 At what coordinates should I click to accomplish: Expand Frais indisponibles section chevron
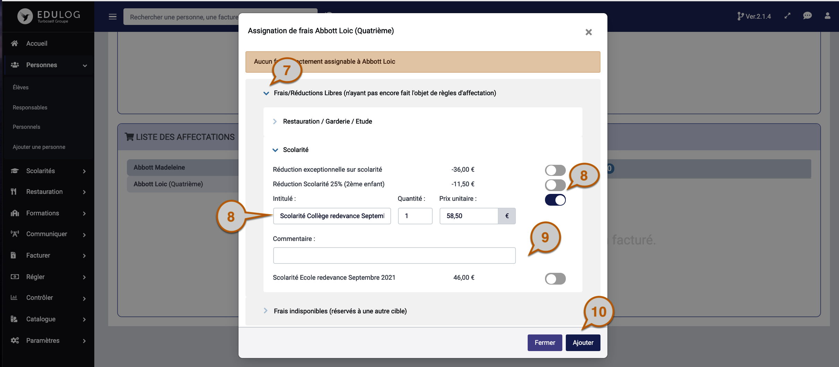click(x=266, y=311)
